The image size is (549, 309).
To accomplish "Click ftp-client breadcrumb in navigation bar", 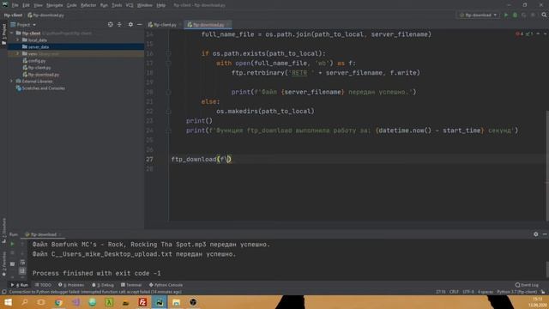I will point(14,15).
